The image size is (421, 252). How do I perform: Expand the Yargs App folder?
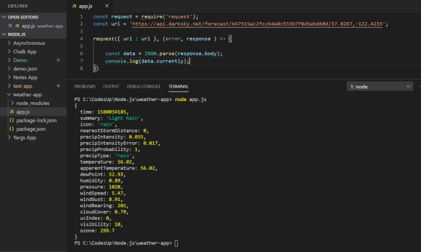point(9,138)
